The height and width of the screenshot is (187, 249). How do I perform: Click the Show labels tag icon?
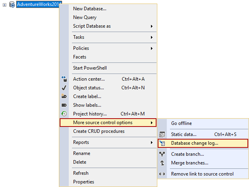64,105
